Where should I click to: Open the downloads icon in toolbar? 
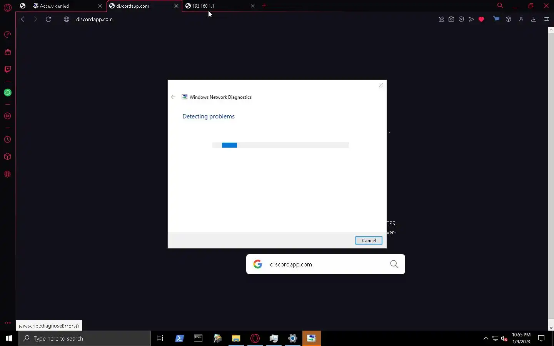pos(534,19)
